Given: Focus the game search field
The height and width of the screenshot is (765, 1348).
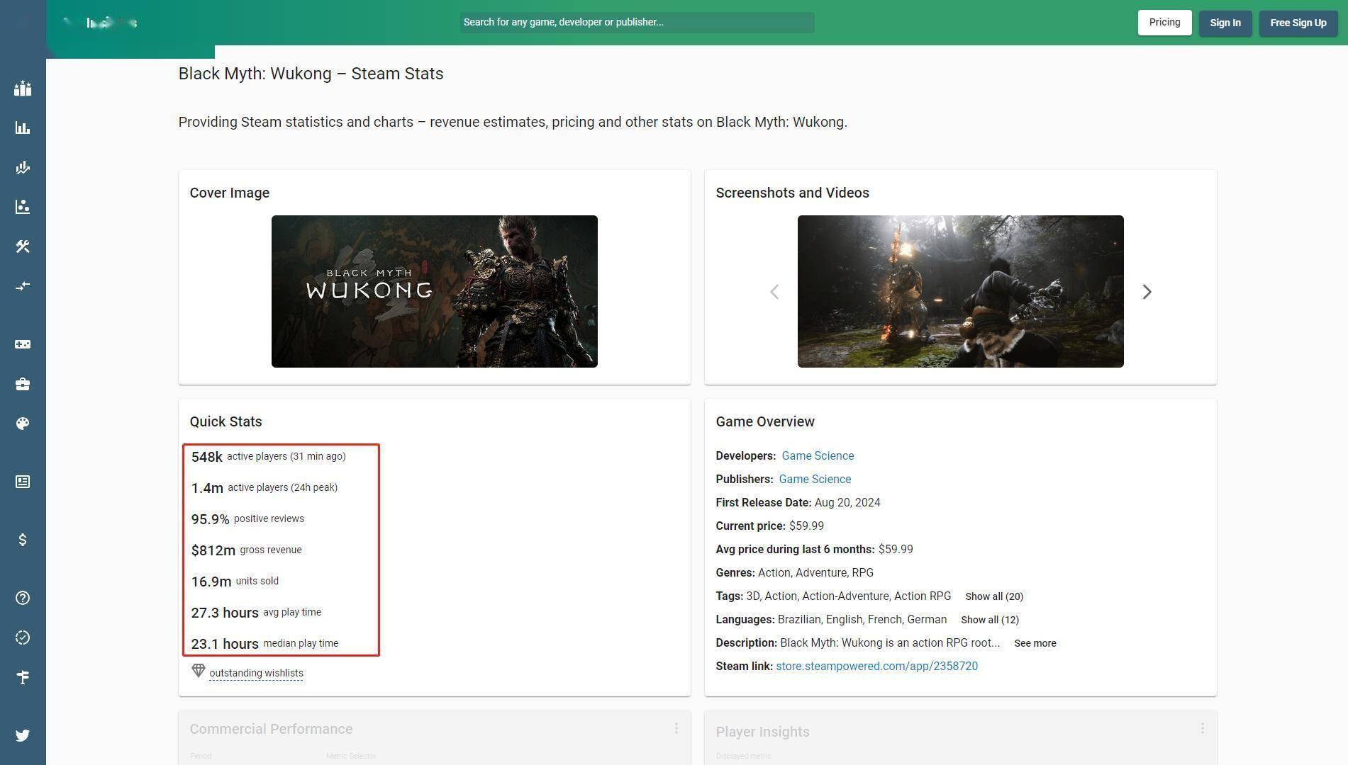Looking at the screenshot, I should pyautogui.click(x=637, y=22).
